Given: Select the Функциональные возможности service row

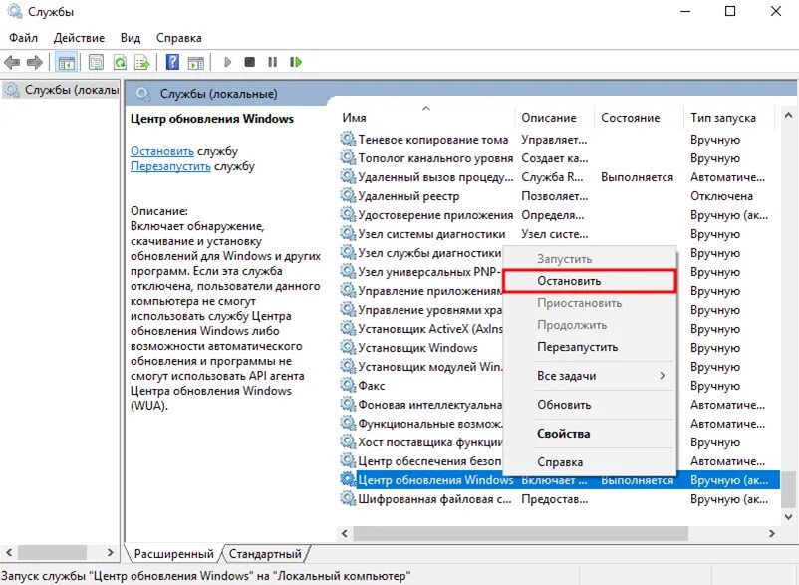Looking at the screenshot, I should (x=420, y=423).
